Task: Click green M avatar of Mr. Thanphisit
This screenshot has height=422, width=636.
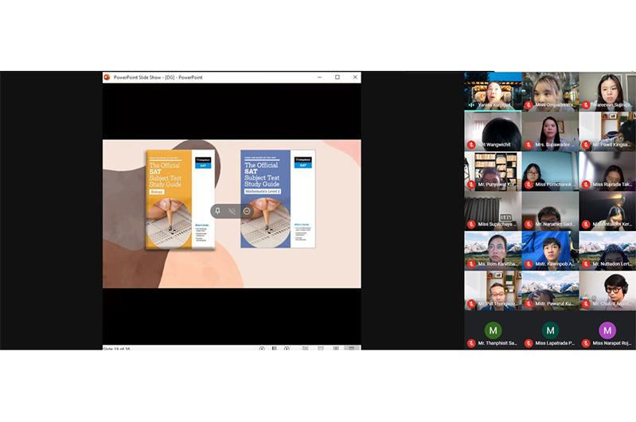Action: [x=494, y=330]
